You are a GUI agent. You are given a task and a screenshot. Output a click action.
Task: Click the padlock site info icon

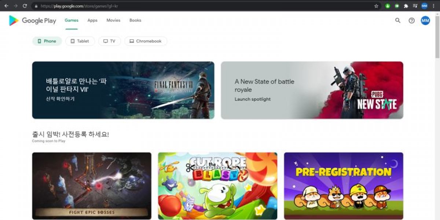tap(36, 6)
